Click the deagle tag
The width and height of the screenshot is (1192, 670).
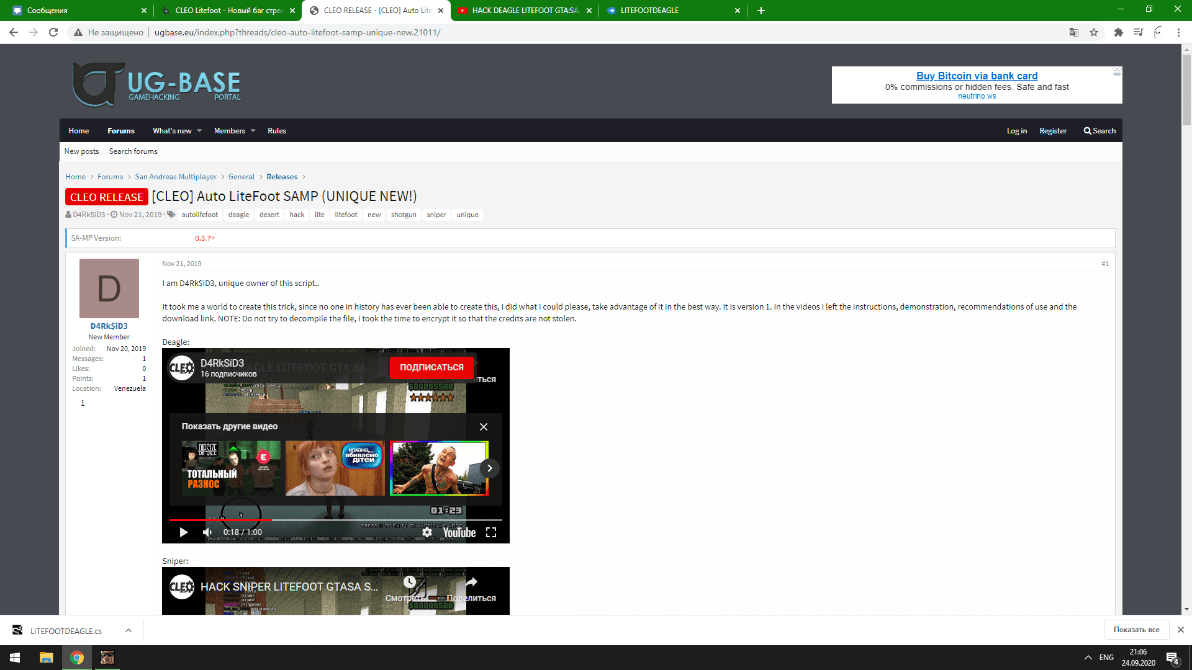[238, 215]
